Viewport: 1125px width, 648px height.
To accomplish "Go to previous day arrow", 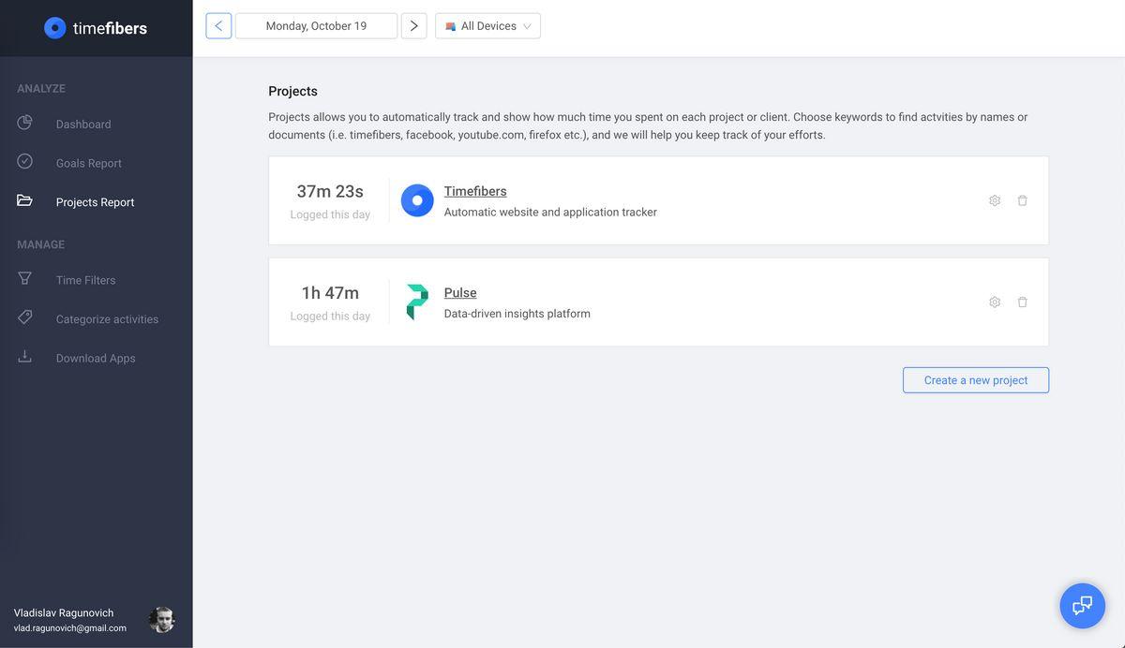I will (x=218, y=26).
